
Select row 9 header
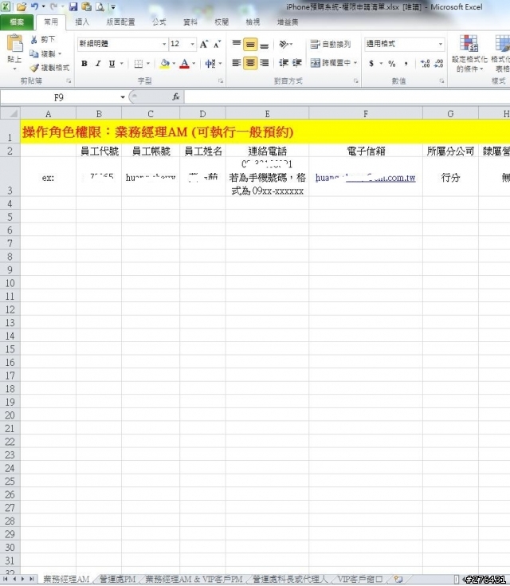[10, 269]
